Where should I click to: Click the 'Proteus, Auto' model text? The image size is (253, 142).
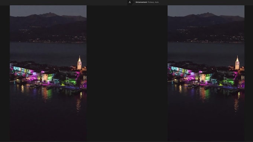[x=153, y=2]
